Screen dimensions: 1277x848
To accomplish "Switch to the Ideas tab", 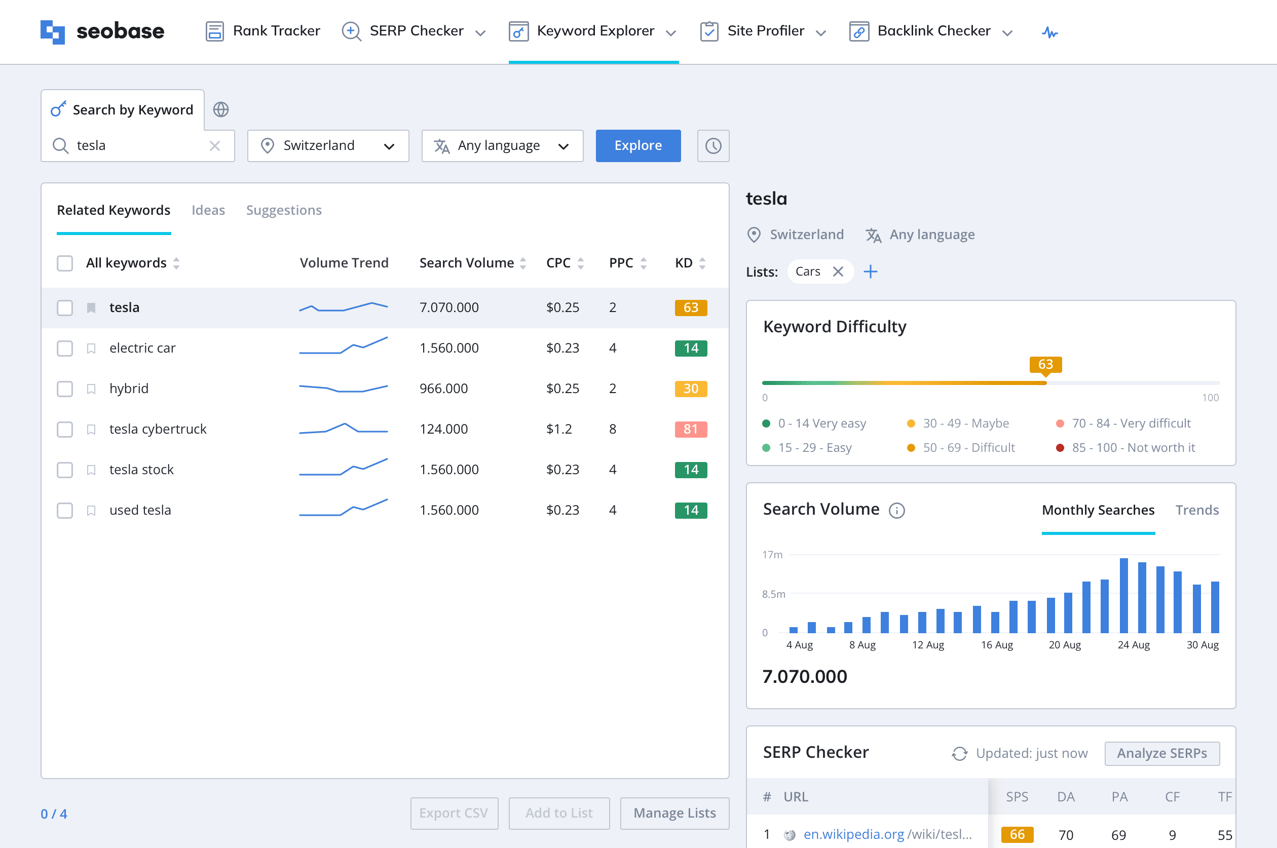I will pyautogui.click(x=208, y=210).
